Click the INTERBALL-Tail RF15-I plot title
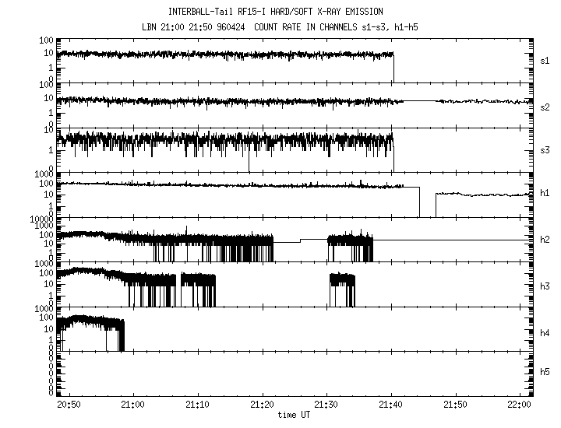The width and height of the screenshot is (561, 428). (280, 12)
